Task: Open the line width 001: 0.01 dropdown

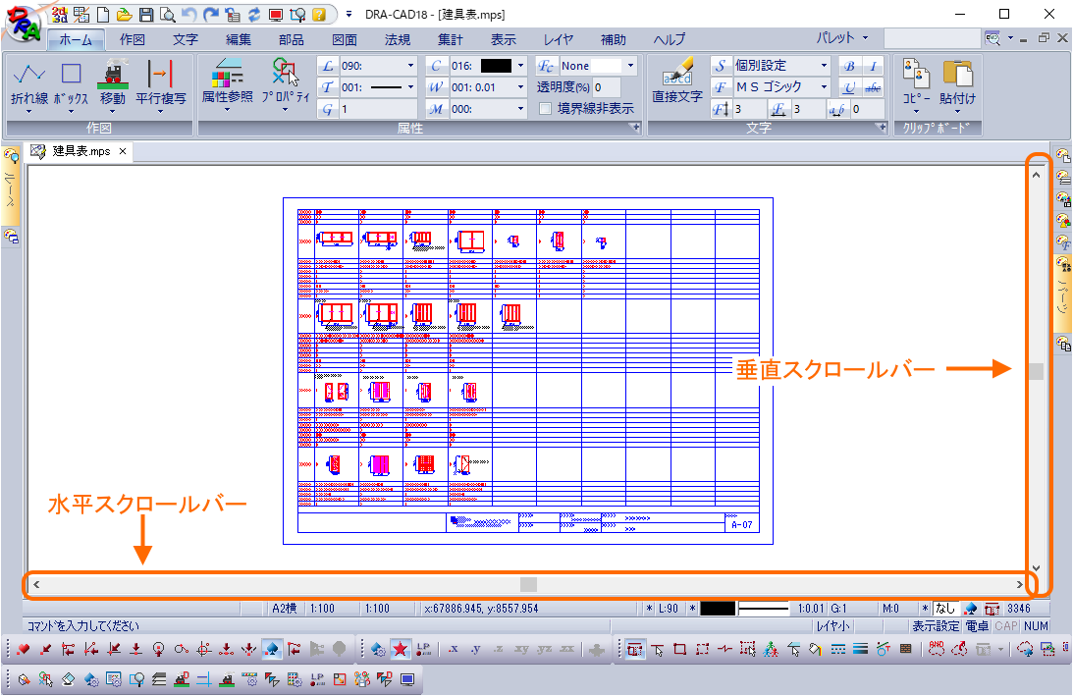Action: (x=520, y=87)
